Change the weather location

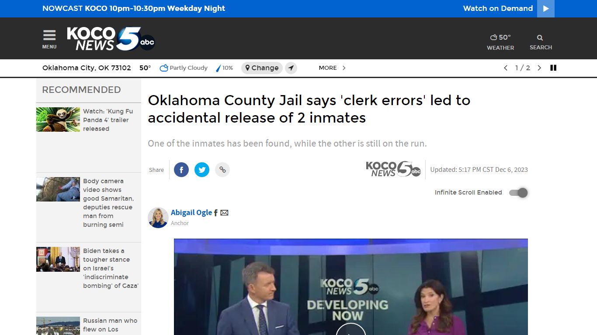(x=262, y=68)
